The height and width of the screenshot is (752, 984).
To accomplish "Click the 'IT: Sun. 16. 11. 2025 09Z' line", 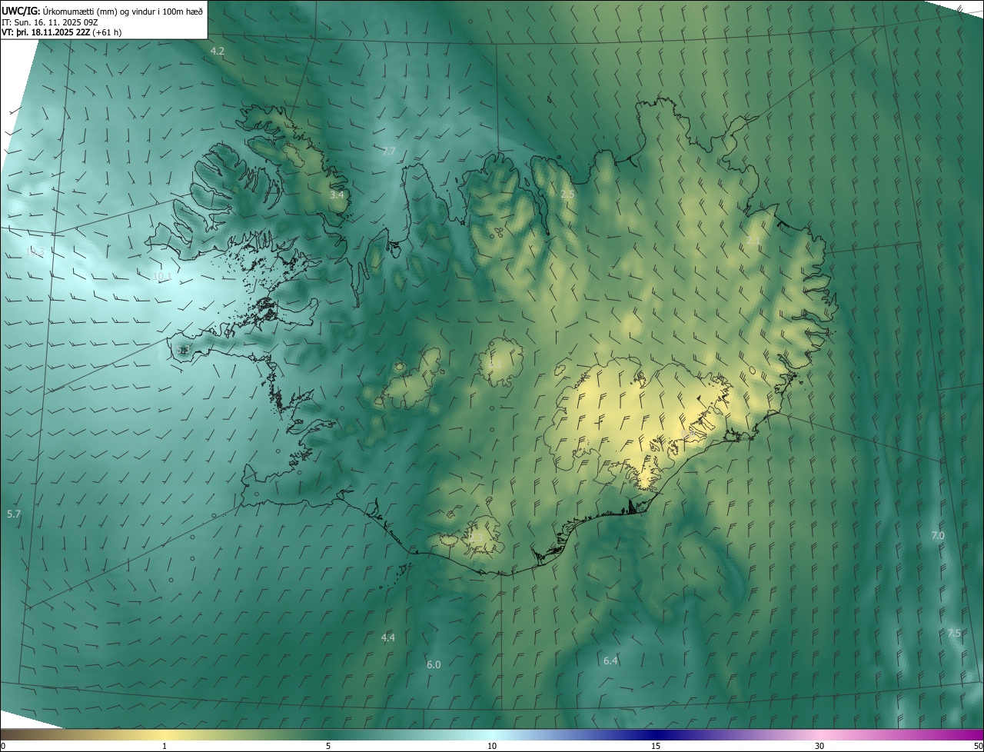I will (49, 22).
